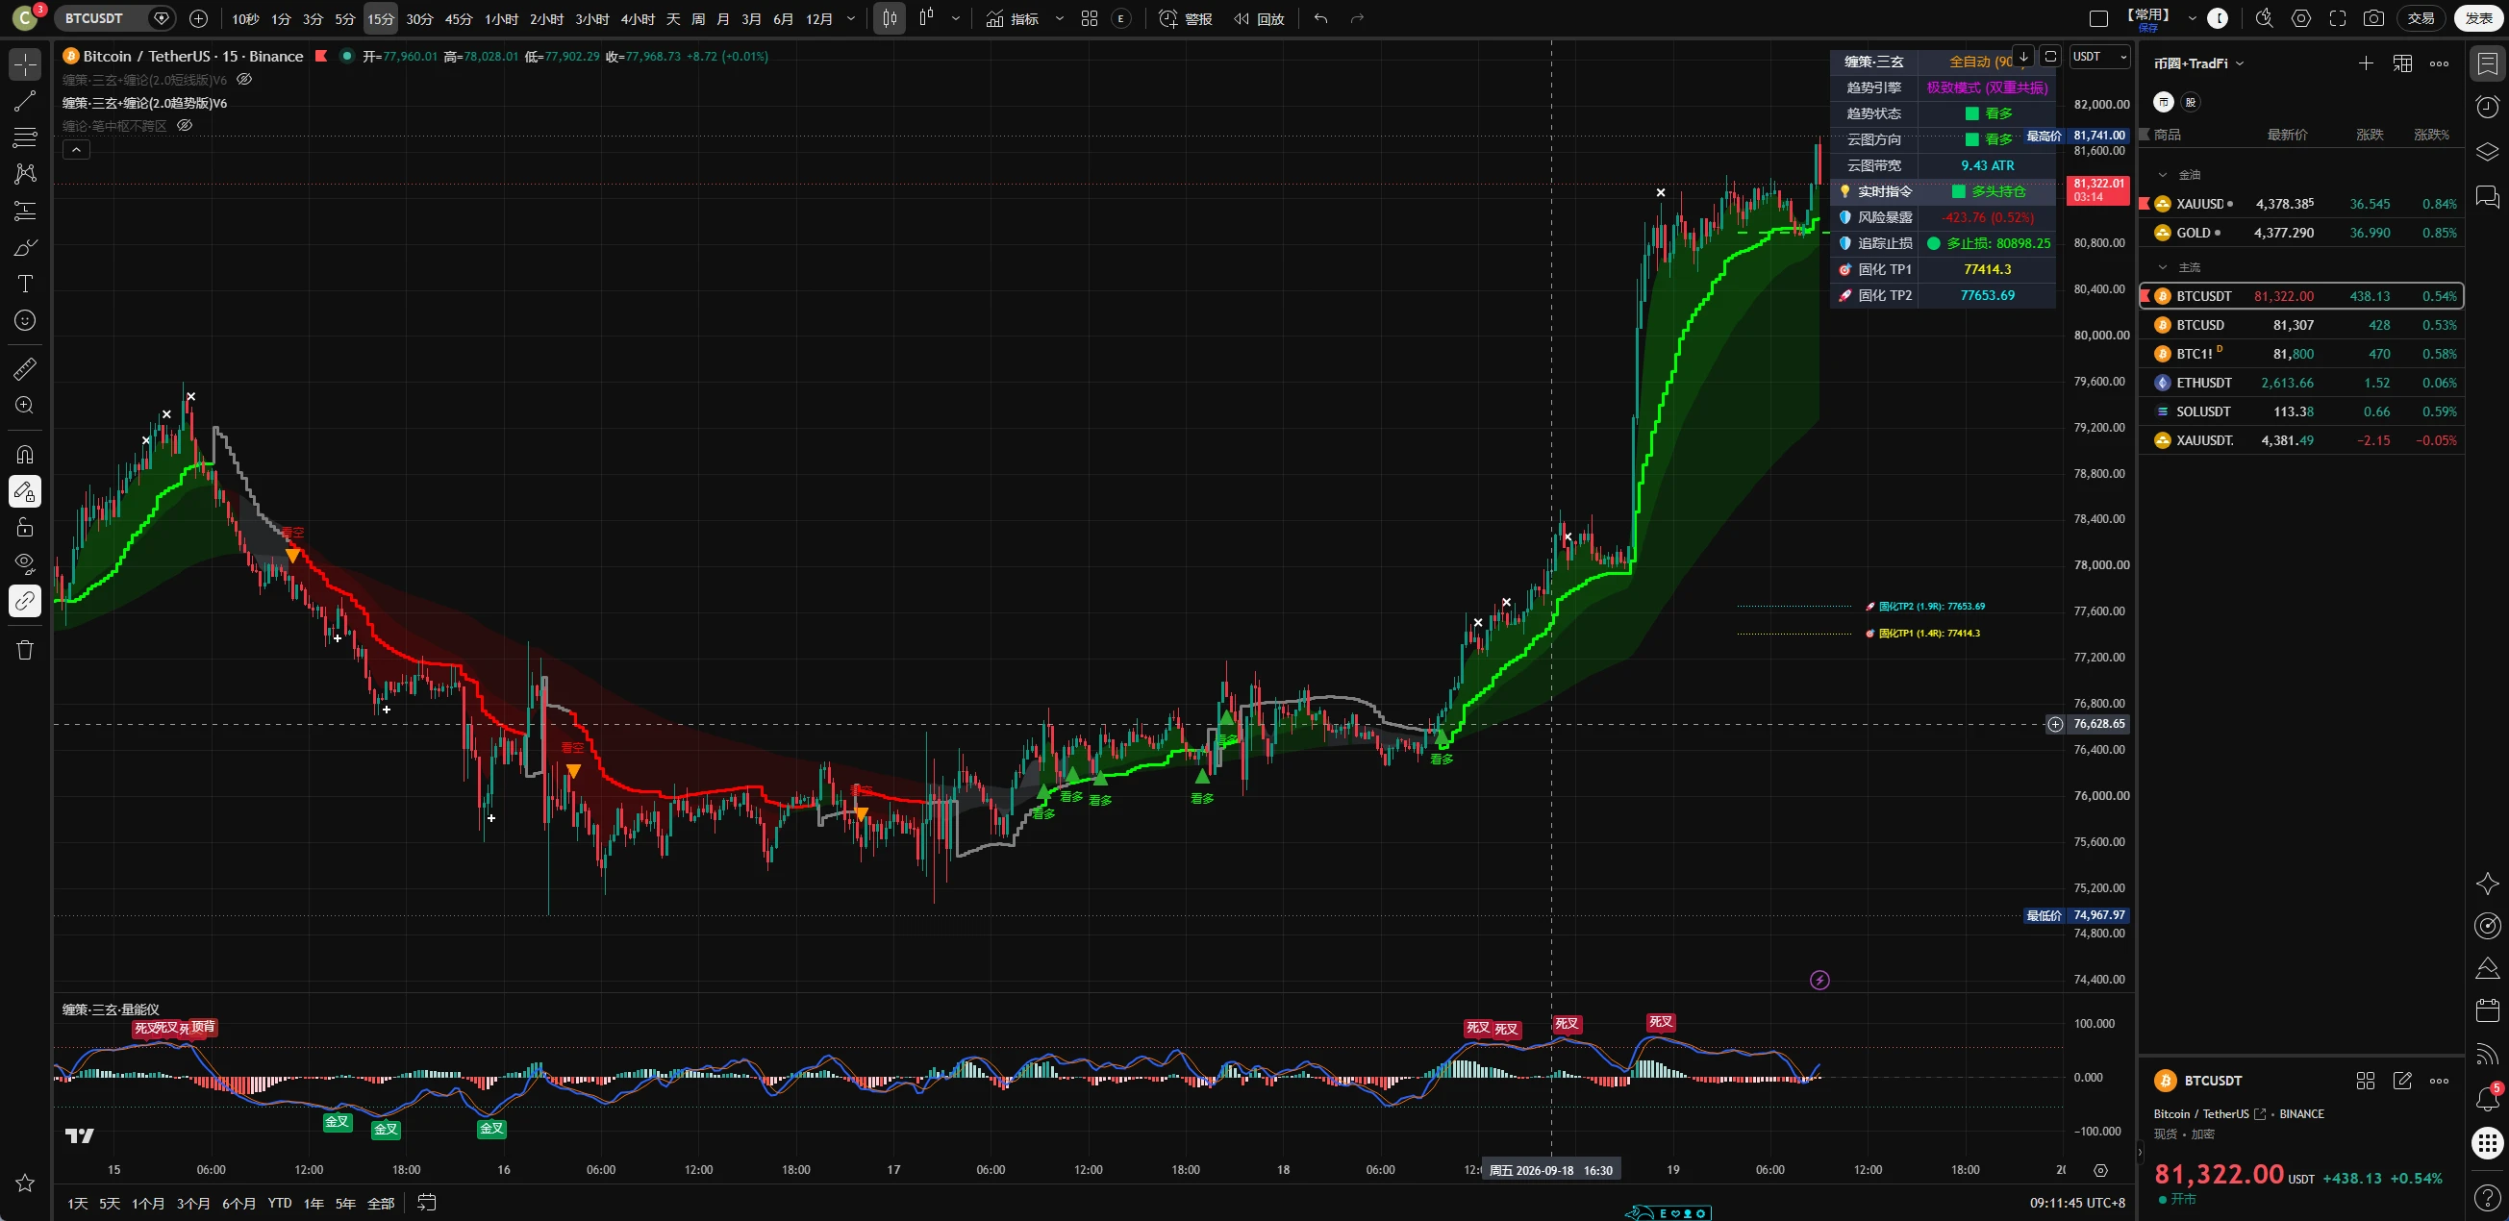This screenshot has width=2509, height=1221.
Task: Click the 81,322.01 current price label
Action: (x=2099, y=188)
